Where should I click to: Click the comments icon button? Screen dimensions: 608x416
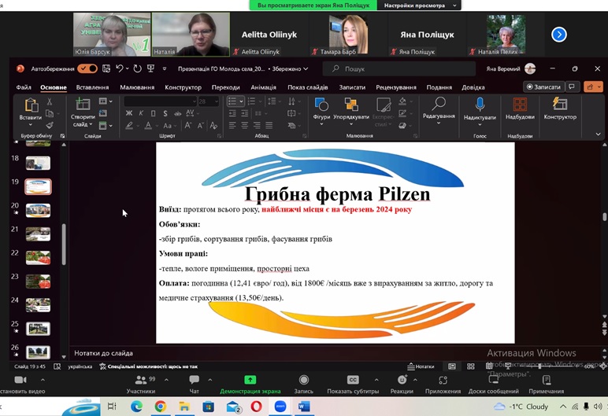coord(572,87)
